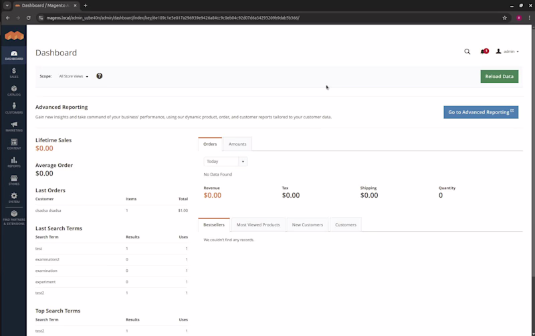Open a new browser tab
The height and width of the screenshot is (336, 535).
click(86, 5)
